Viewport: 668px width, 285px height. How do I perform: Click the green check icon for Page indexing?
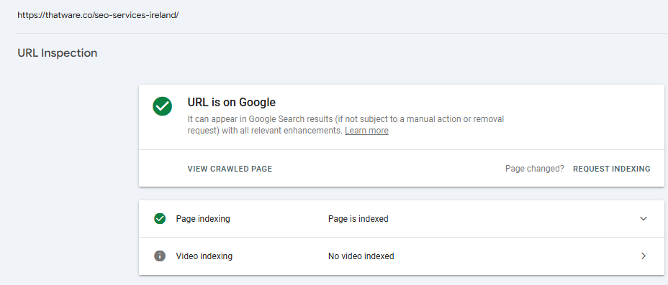coord(160,219)
